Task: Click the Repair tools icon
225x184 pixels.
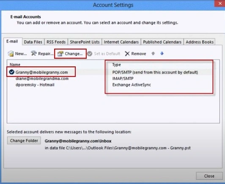Action: (34, 53)
